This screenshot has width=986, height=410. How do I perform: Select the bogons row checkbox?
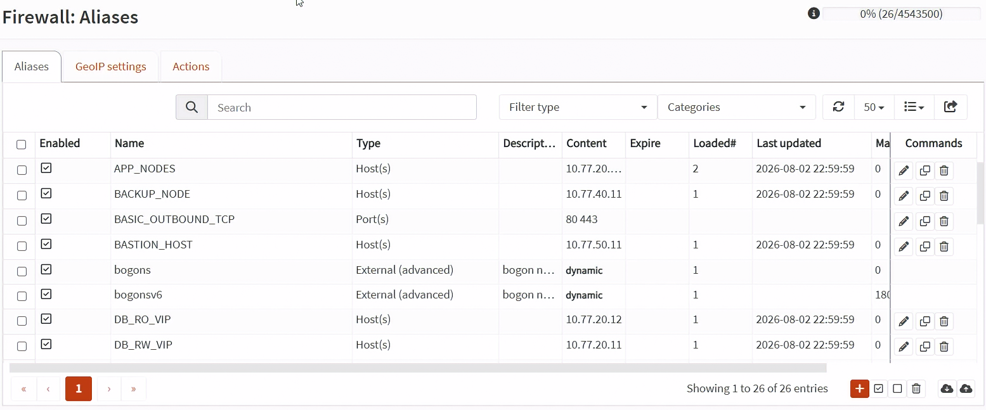click(x=22, y=271)
